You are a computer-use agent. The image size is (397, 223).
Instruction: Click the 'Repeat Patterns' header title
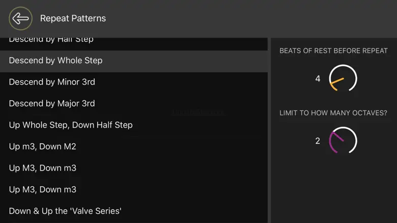pyautogui.click(x=73, y=19)
